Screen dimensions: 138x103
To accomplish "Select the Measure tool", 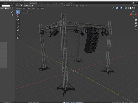I will click(18, 38).
